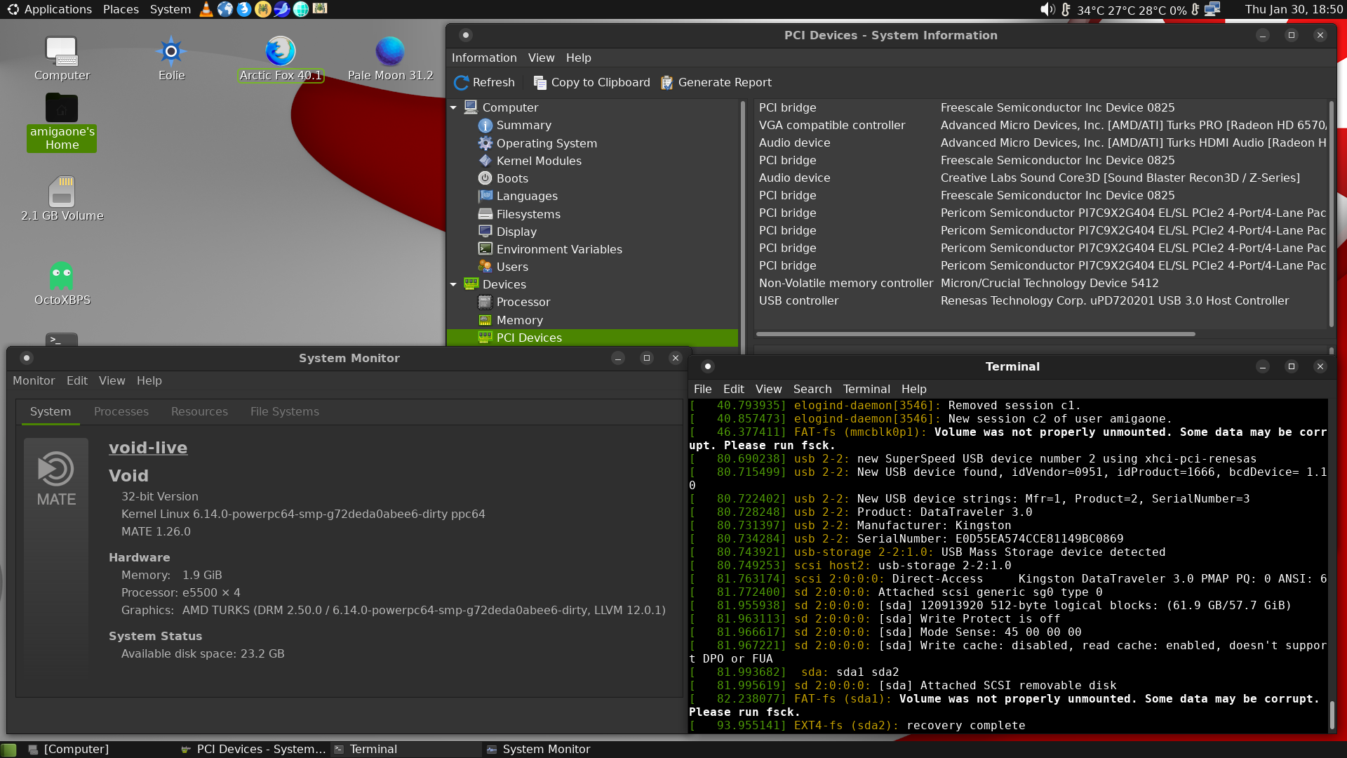Launch VLC from the top panel
Screen dimensions: 1347x758
[206, 9]
